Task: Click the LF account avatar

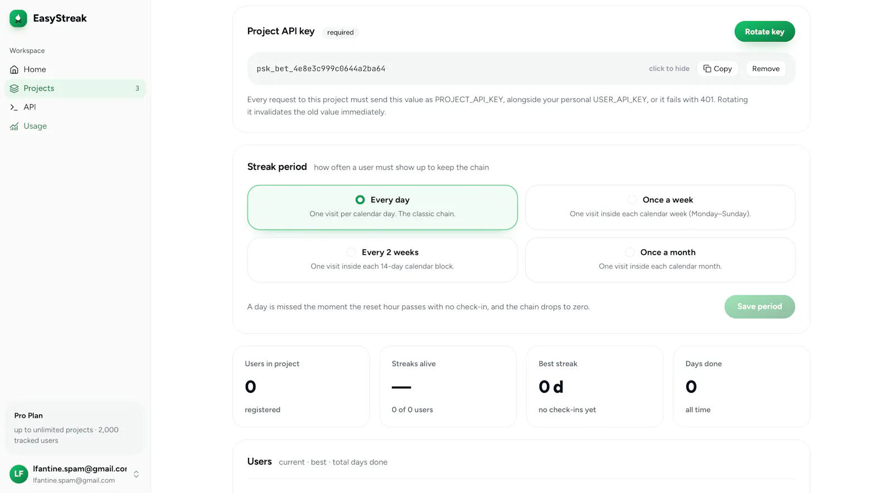Action: click(x=19, y=474)
